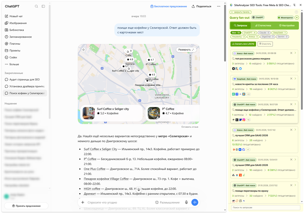
Task: Open the Surf Coffee x Seliger City link
Action: [100, 149]
